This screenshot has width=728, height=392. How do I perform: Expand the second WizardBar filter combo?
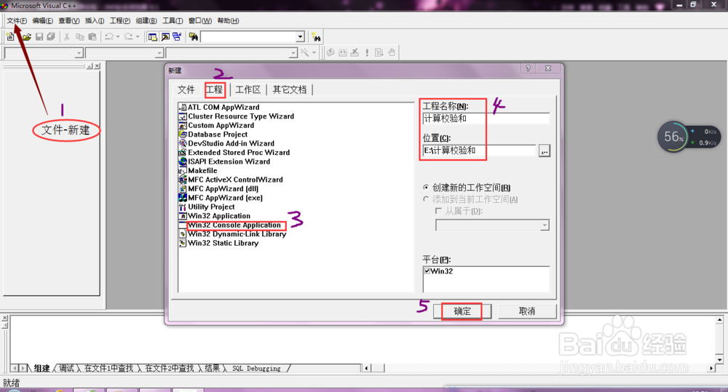(x=159, y=53)
